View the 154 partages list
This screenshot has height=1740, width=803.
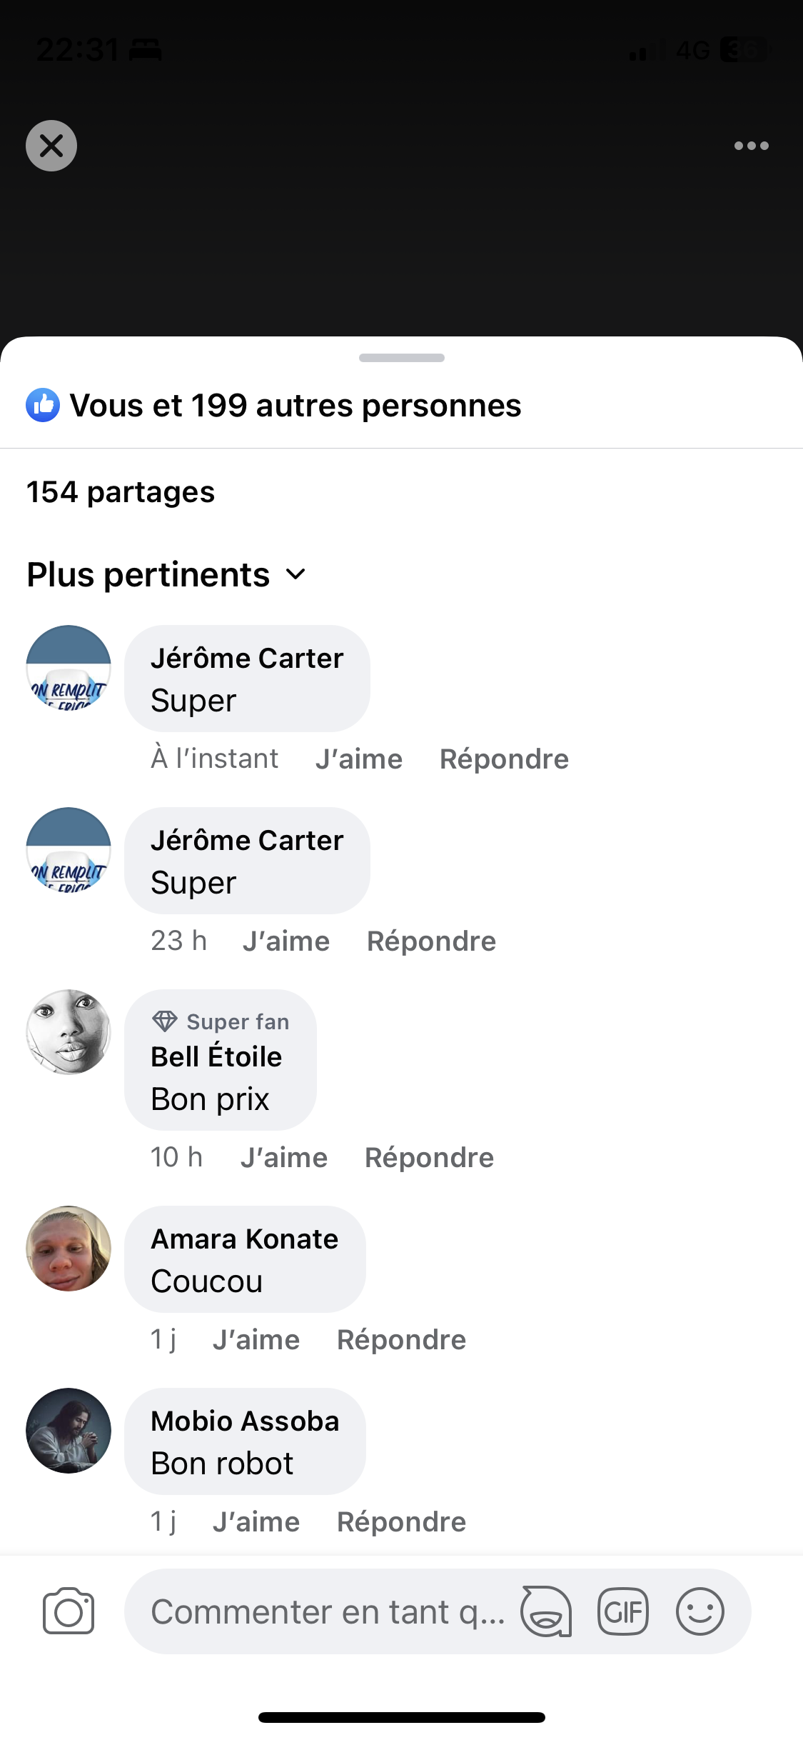tap(121, 492)
